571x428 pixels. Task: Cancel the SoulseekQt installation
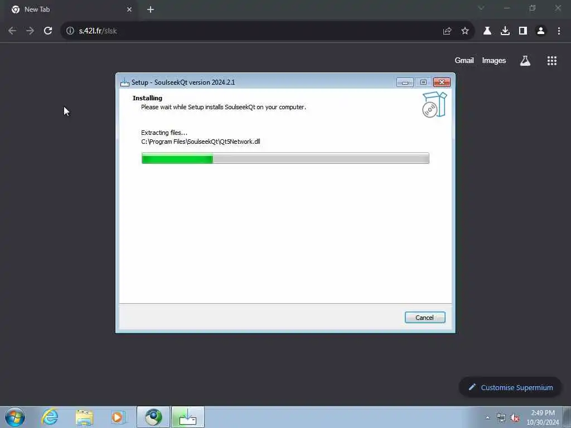tap(424, 317)
